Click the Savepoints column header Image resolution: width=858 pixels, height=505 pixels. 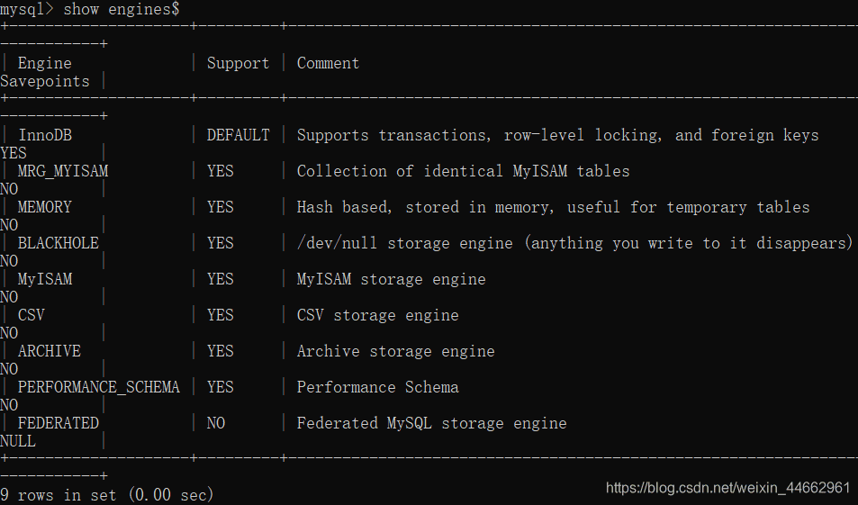(45, 81)
